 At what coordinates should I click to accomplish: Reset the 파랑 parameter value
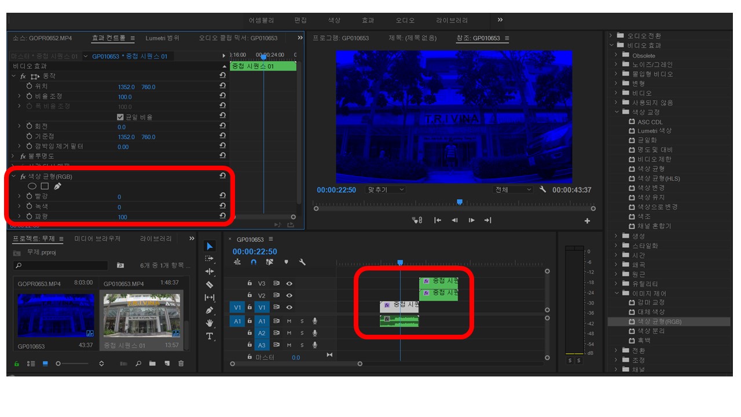point(222,216)
